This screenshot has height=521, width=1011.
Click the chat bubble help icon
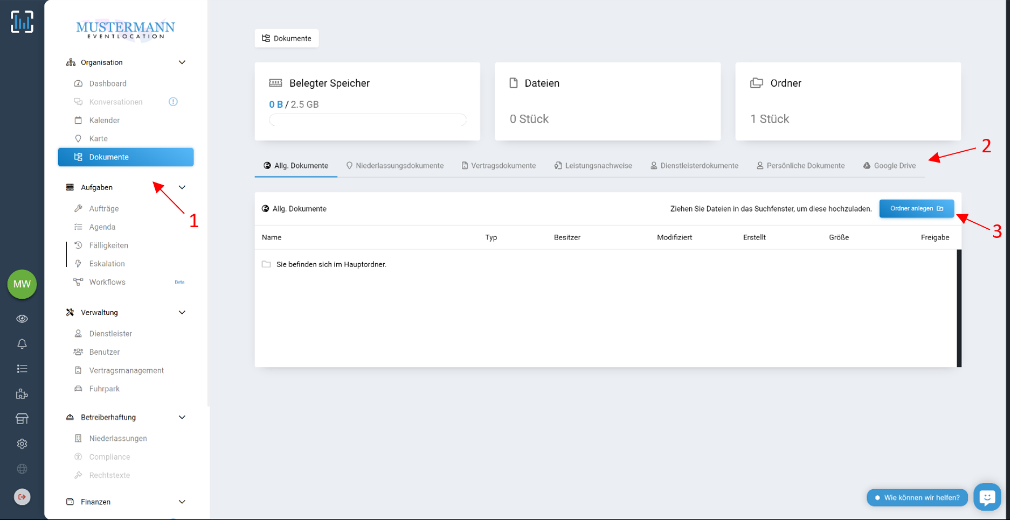(987, 497)
